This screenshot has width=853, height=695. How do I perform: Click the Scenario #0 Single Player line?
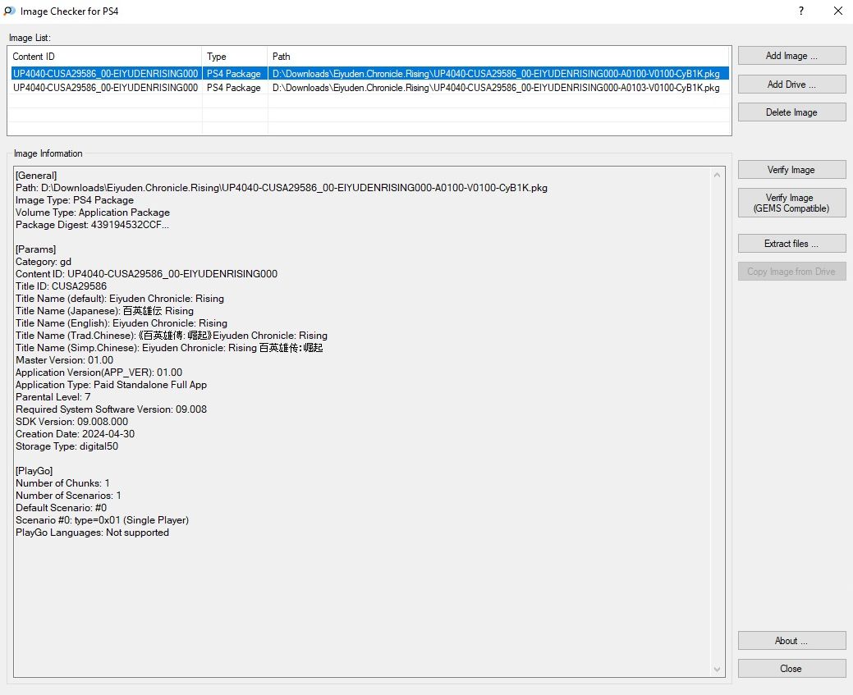(x=103, y=520)
